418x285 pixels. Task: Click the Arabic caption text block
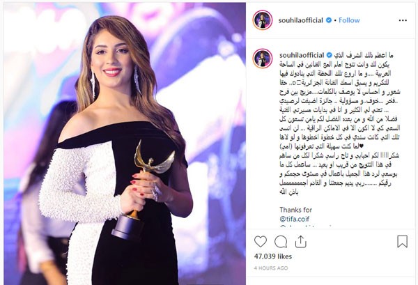pyautogui.click(x=340, y=124)
